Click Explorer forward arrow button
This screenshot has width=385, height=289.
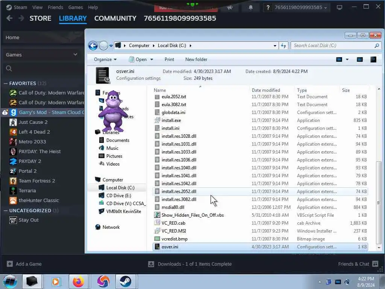click(x=103, y=46)
